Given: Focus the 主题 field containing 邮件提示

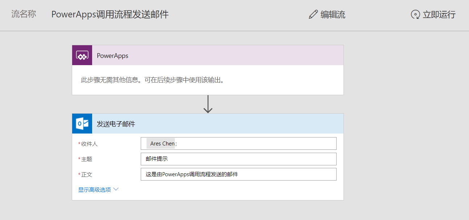Looking at the screenshot, I should (238, 159).
